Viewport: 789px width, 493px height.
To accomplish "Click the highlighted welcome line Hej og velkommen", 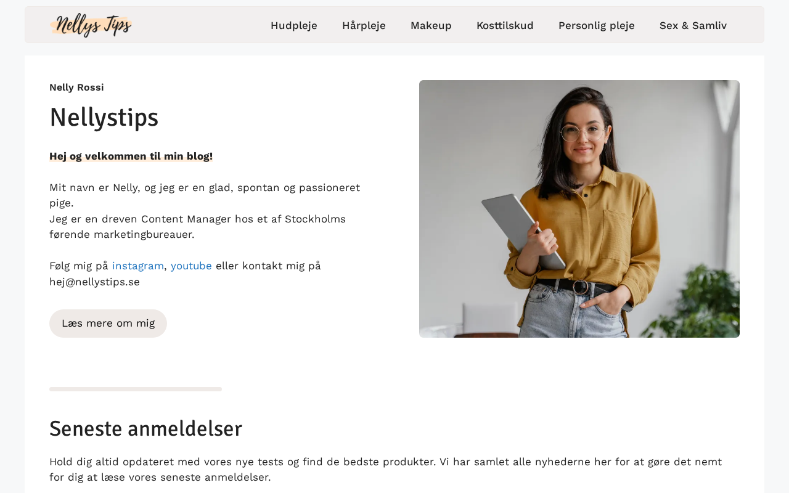I will (x=131, y=156).
